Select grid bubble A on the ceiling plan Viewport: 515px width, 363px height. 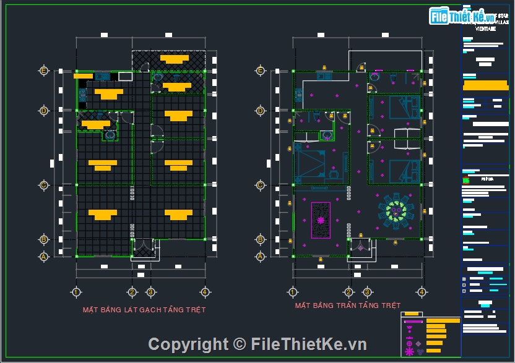tap(260, 257)
